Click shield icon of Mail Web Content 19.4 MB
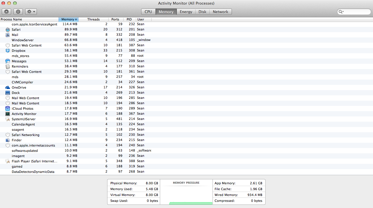 (8, 98)
